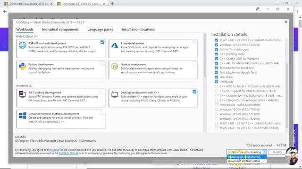
Task: Open a new browser tab with plus icon
Action: [112, 4]
